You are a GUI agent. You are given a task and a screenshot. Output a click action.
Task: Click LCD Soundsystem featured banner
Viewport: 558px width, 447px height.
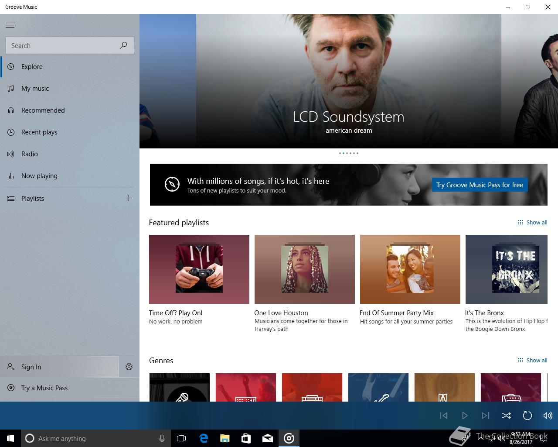[x=349, y=81]
